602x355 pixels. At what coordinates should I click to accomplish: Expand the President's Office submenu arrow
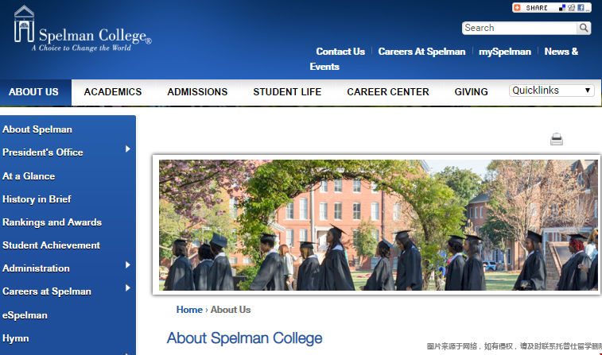[128, 149]
